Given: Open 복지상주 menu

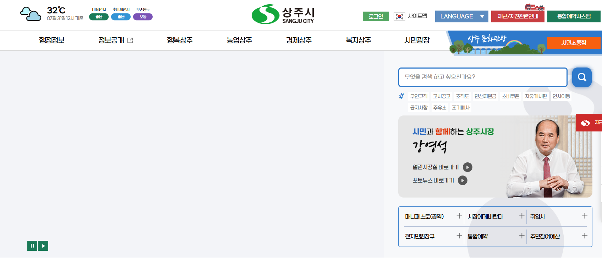Looking at the screenshot, I should pyautogui.click(x=359, y=41).
